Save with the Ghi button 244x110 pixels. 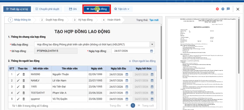click(73, 9)
